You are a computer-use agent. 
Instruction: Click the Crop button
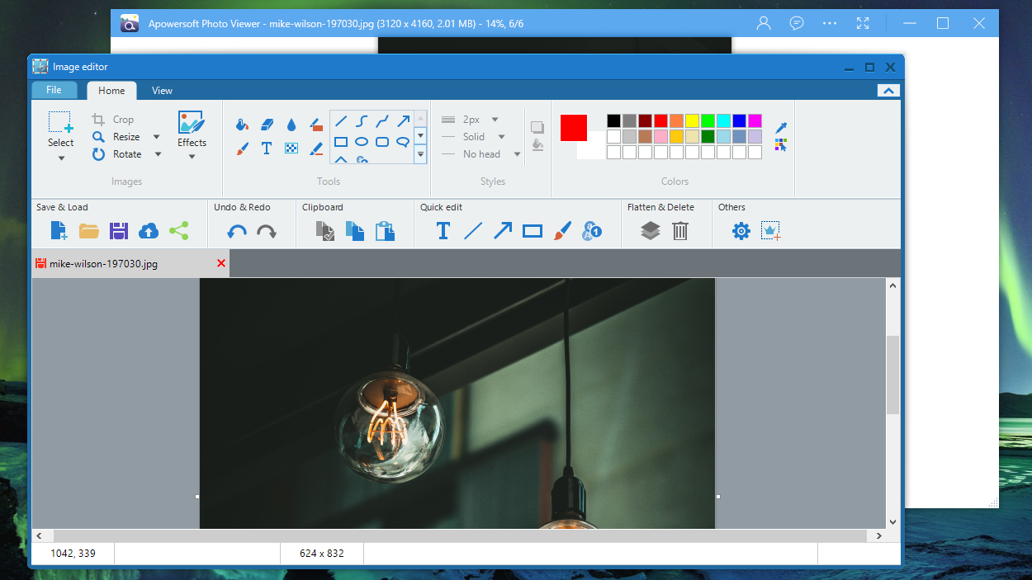coord(114,120)
